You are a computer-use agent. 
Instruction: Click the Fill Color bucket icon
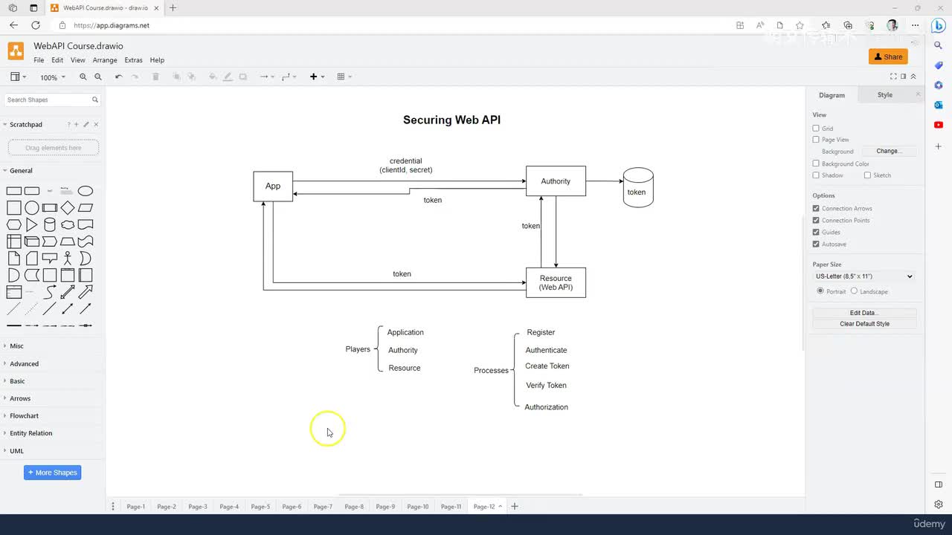pos(213,77)
